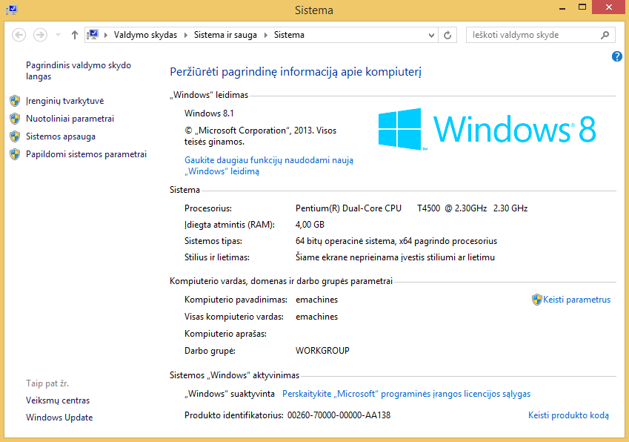This screenshot has width=629, height=442.
Task: Click shield icon beside Papildomi sistemos parametrai
Action: click(x=15, y=154)
